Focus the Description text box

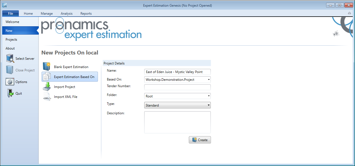177,122
